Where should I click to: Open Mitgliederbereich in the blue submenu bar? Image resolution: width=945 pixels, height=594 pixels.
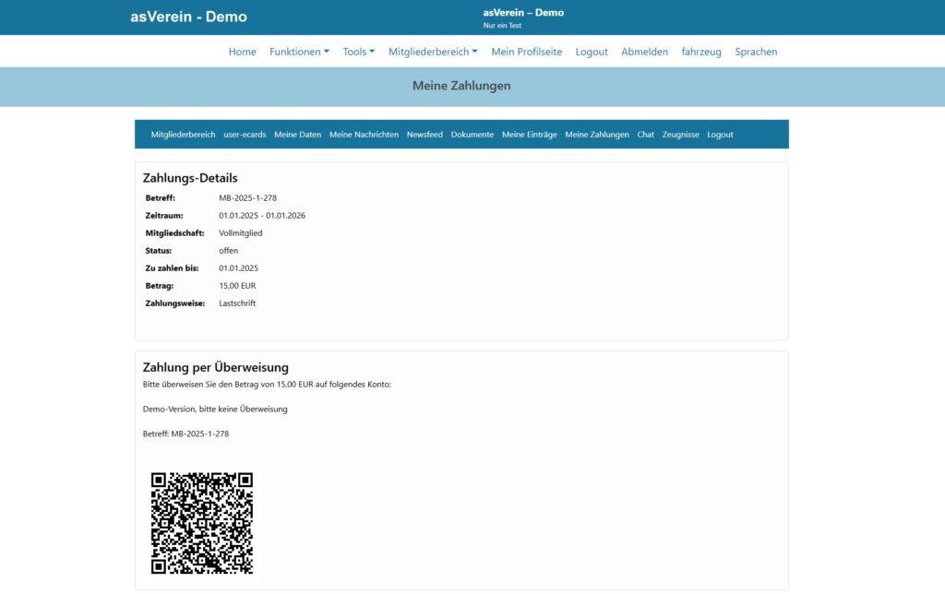(184, 135)
